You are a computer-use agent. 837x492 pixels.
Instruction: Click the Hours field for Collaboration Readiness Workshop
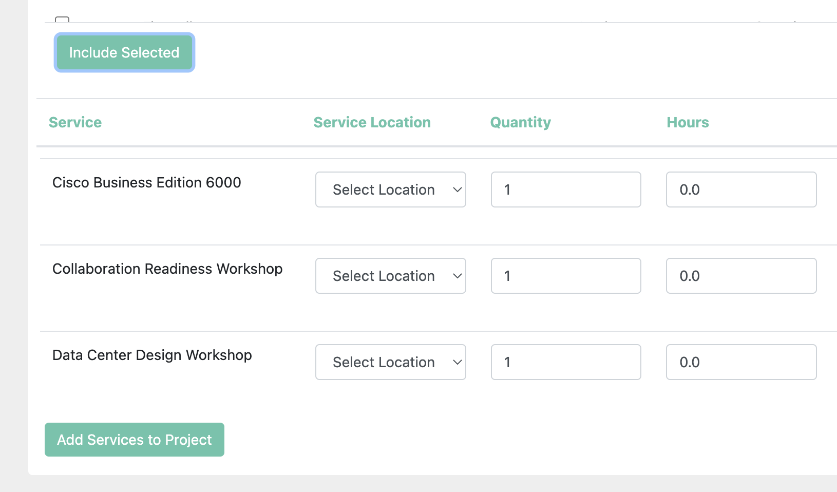tap(741, 276)
